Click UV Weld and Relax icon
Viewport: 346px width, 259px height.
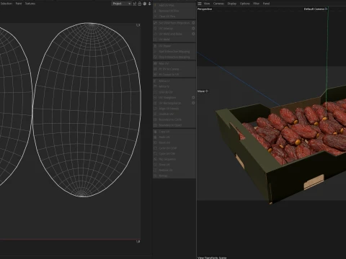[155, 34]
